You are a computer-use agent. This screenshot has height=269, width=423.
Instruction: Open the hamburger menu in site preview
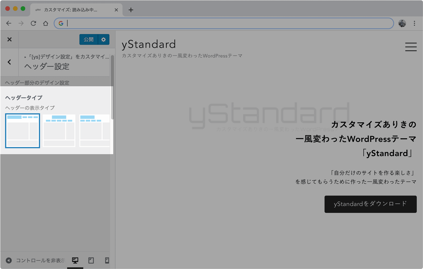coord(411,47)
